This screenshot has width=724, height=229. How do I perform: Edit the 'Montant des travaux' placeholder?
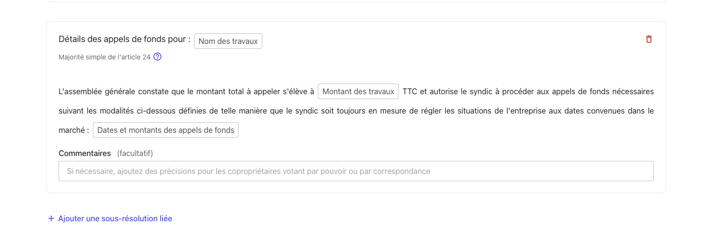358,91
